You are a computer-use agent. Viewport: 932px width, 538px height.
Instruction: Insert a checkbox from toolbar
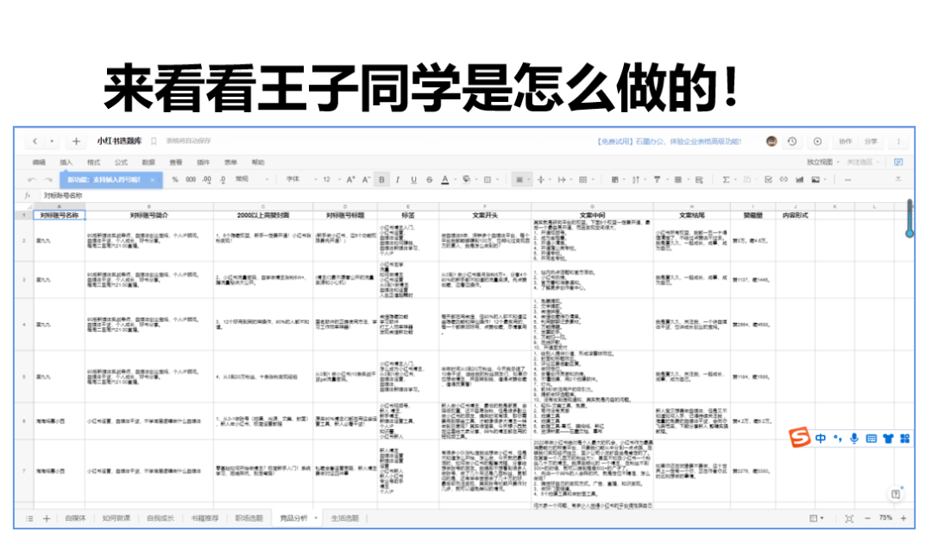click(x=768, y=180)
